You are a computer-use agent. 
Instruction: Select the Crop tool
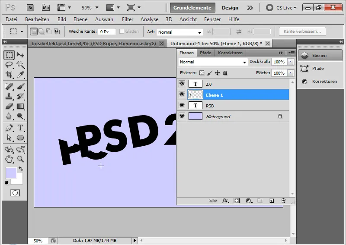(x=9, y=74)
